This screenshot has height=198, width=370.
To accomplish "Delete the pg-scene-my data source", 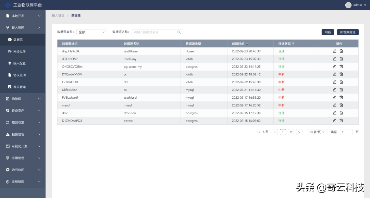I will 341,66.
